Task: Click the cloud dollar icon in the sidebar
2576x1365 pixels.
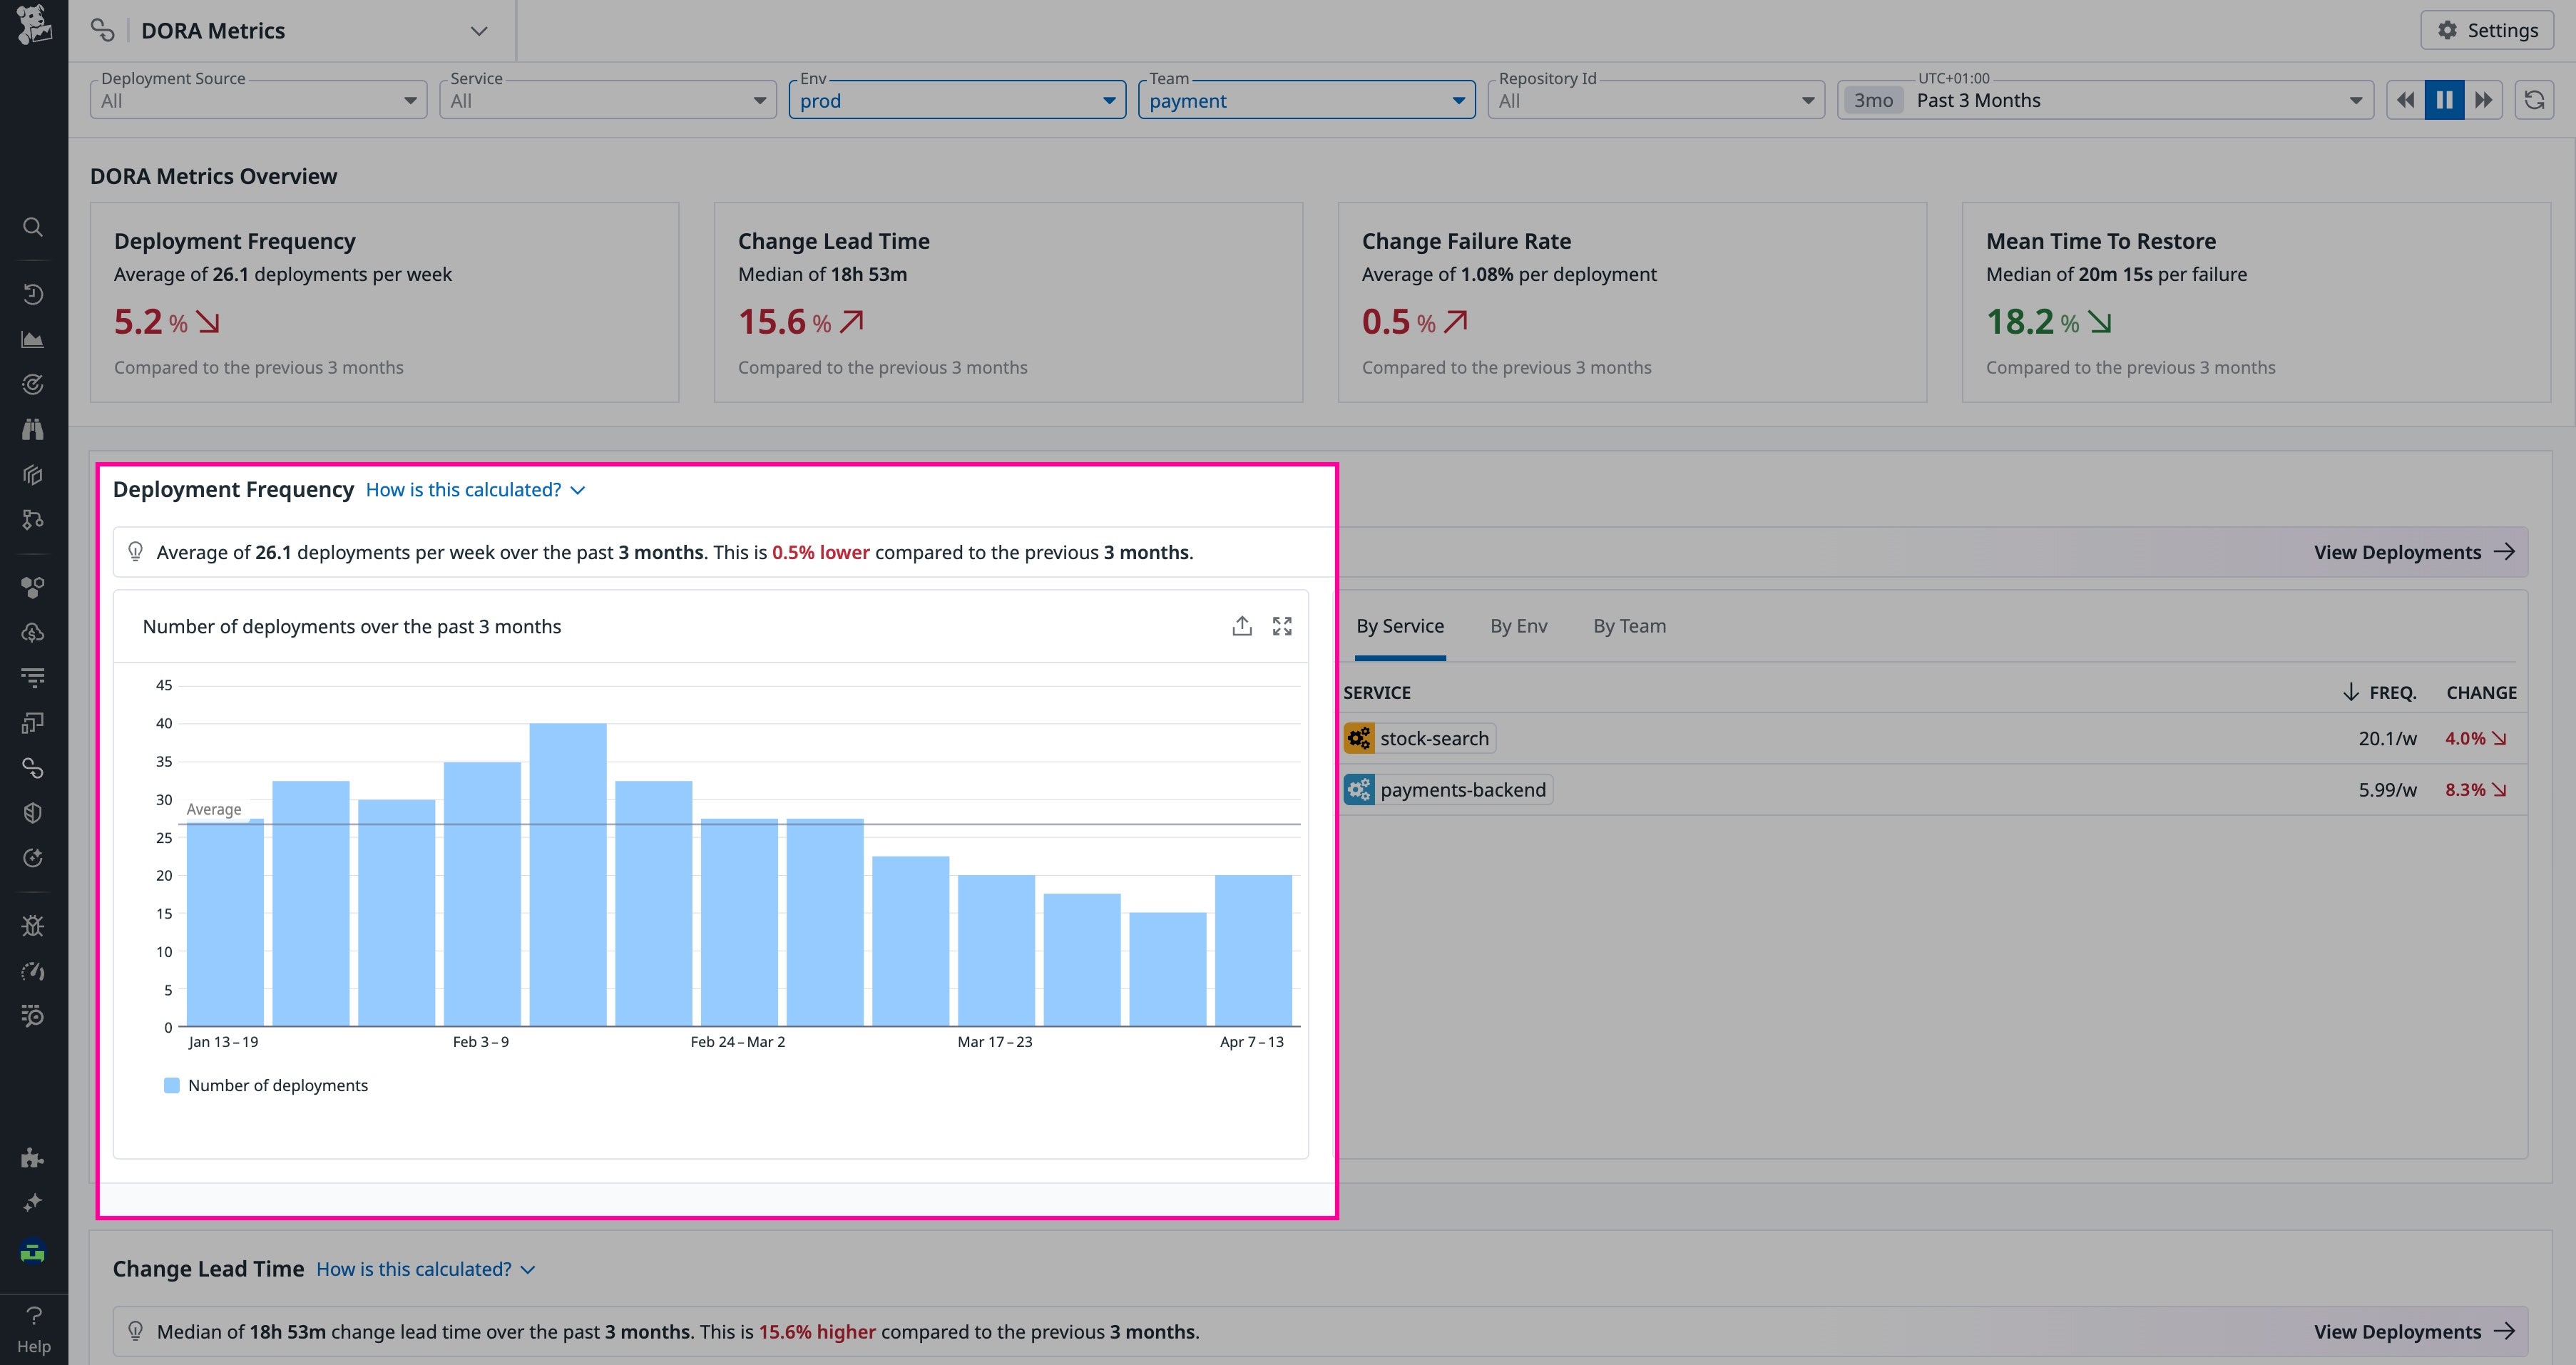Action: coord(32,632)
